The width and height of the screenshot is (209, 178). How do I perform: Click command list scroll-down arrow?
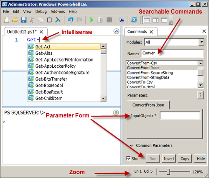[x=200, y=85]
